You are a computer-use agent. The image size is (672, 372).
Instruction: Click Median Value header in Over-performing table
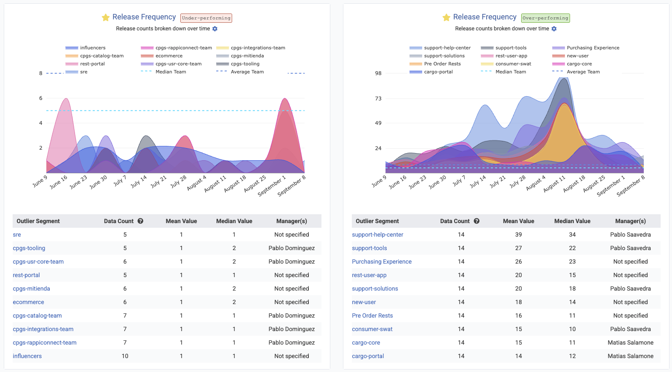point(572,221)
